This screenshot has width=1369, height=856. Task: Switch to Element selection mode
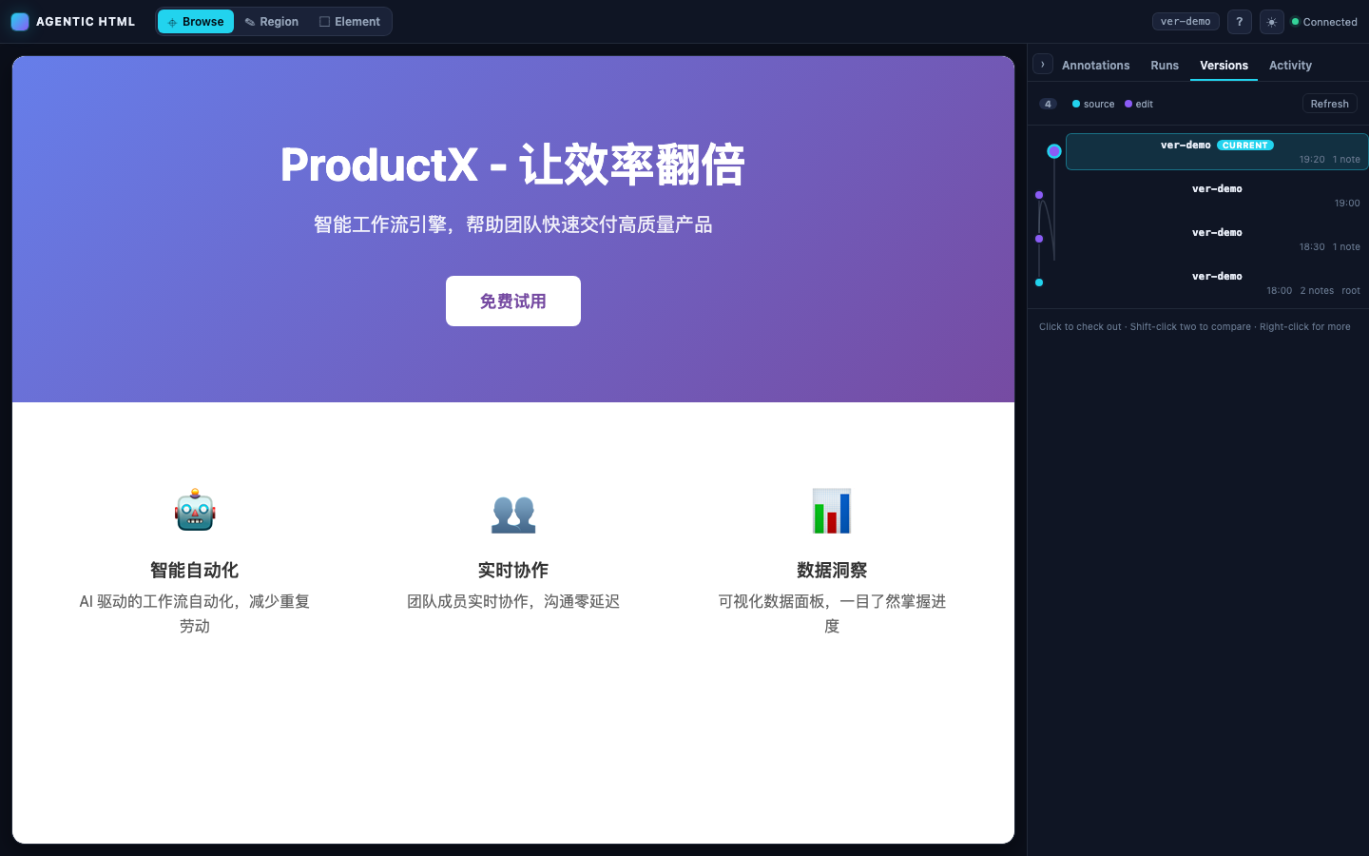point(350,22)
